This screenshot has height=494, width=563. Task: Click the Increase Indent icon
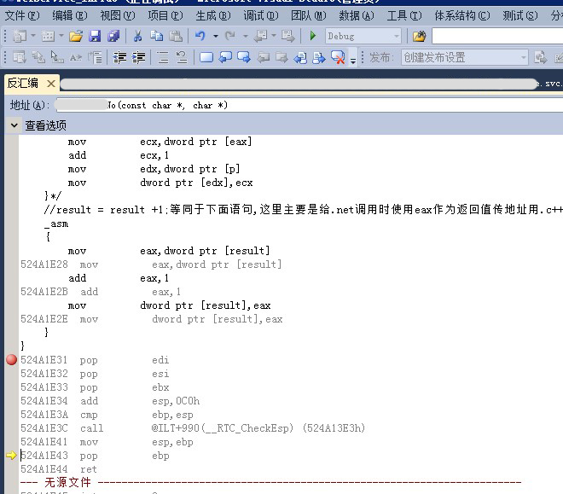pyautogui.click(x=138, y=58)
